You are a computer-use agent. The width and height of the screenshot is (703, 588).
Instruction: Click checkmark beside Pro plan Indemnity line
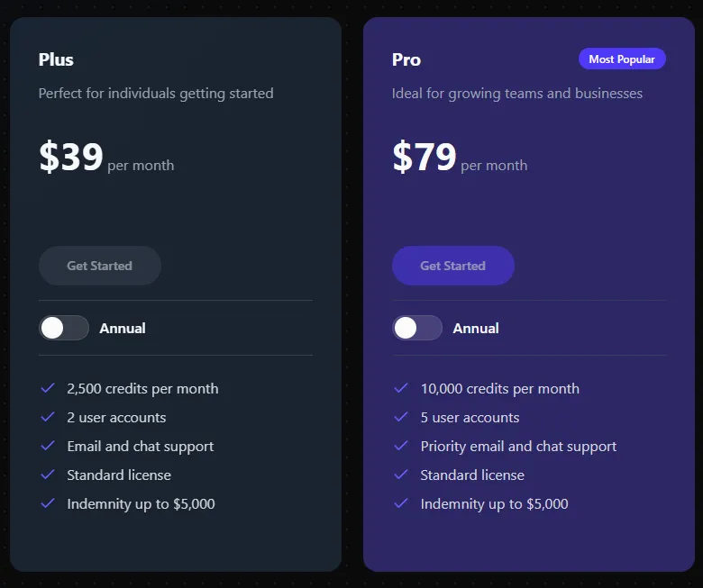point(401,503)
